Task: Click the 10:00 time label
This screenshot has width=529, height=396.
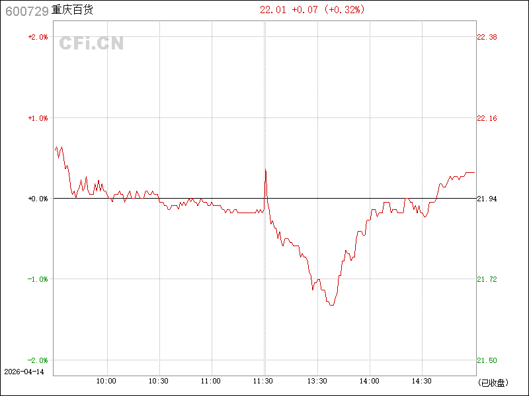Action: point(106,381)
